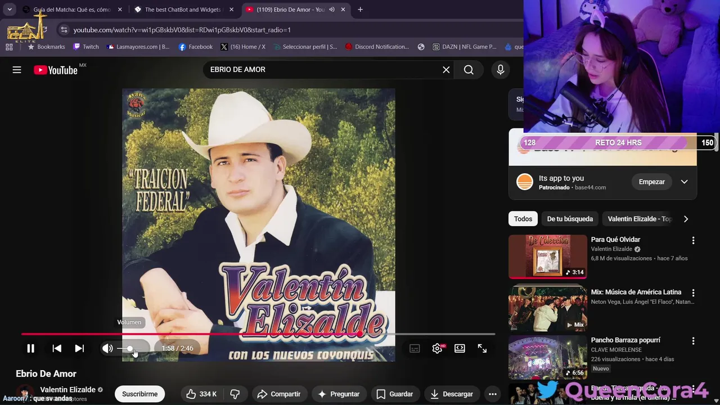The image size is (720, 405).
Task: Click the 1:58 / 2:46 time display
Action: click(177, 348)
